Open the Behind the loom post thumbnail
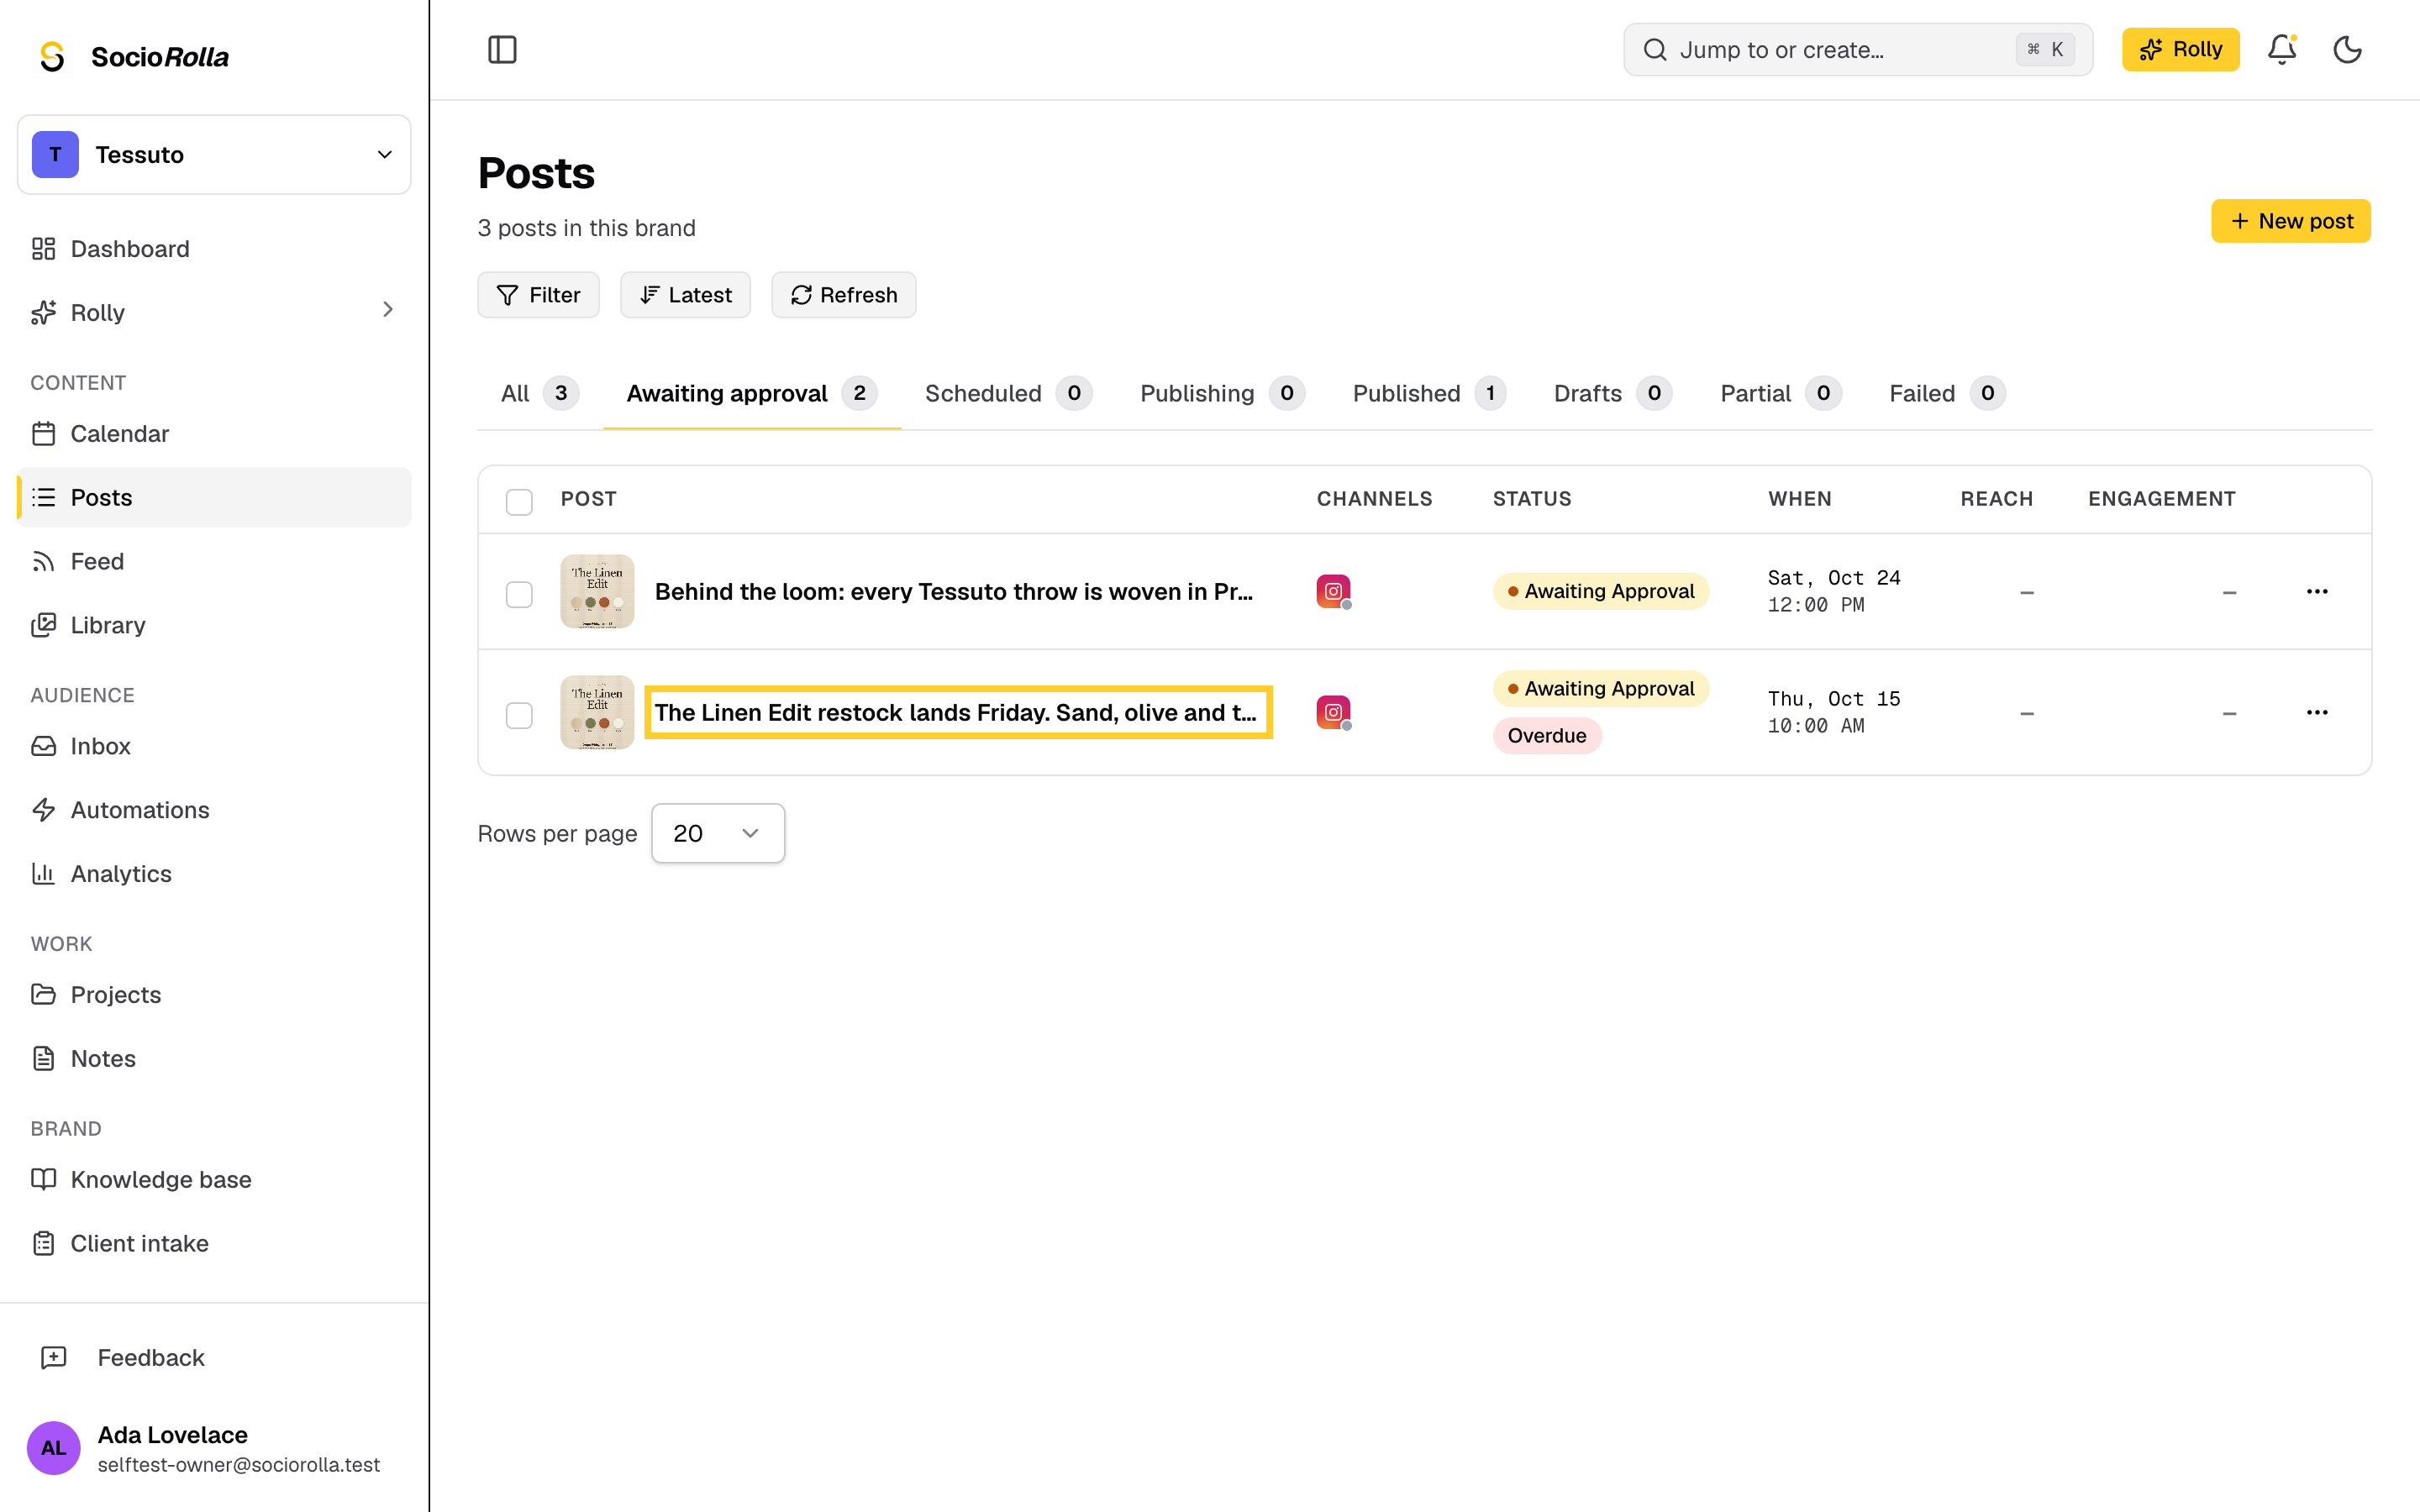2420x1512 pixels. click(x=597, y=591)
